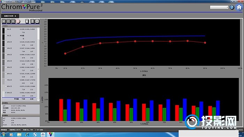This screenshot has height=137, width=244.
Task: Open help with the question mark icon
Action: click(x=232, y=7)
